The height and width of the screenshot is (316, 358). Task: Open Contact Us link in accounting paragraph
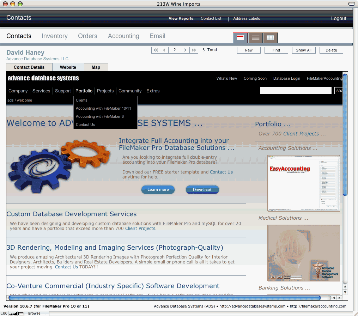[x=221, y=172]
